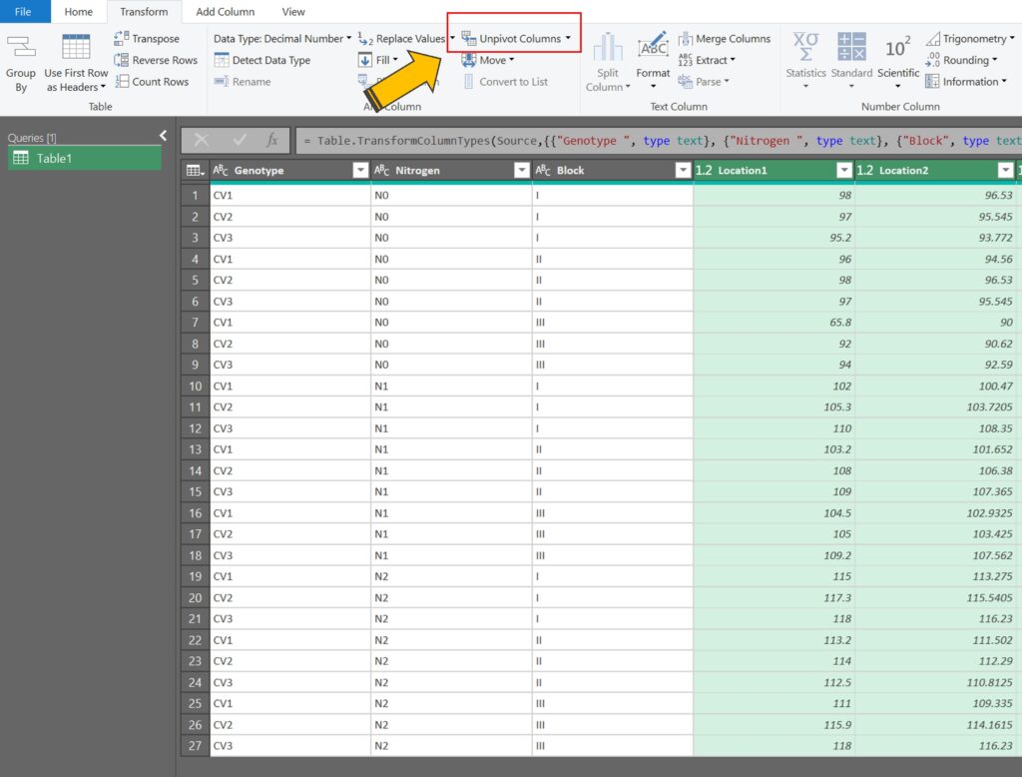Viewport: 1022px width, 777px height.
Task: Collapse the Queries pane arrow
Action: coord(164,136)
